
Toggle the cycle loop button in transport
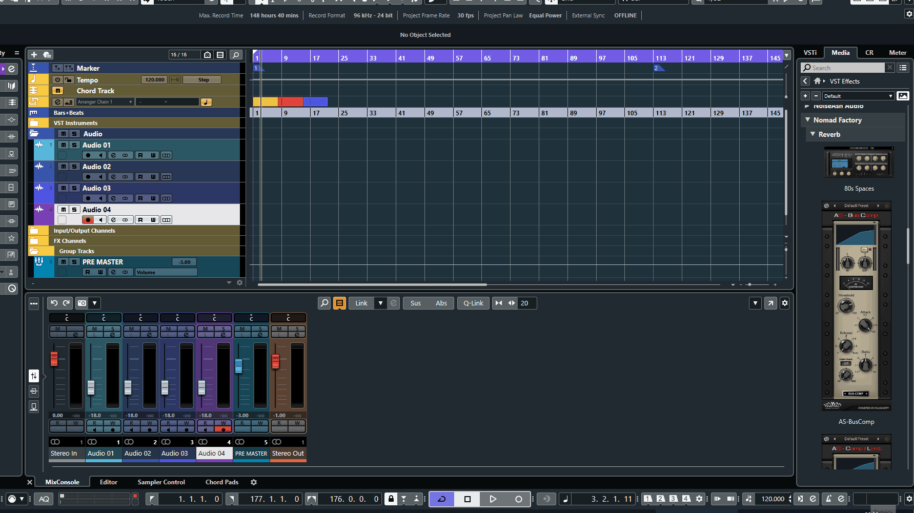pos(442,499)
